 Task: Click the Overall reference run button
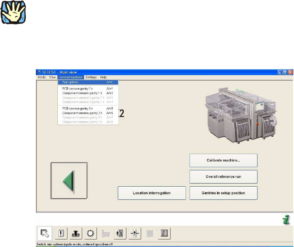(223, 177)
